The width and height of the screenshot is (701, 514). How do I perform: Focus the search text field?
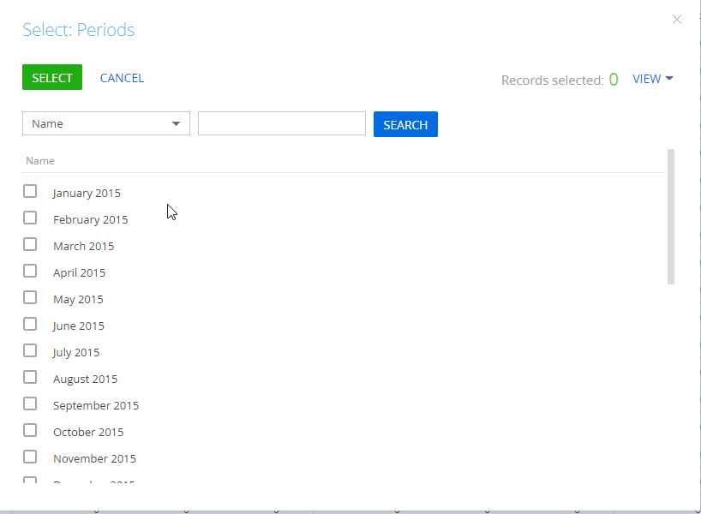point(282,123)
